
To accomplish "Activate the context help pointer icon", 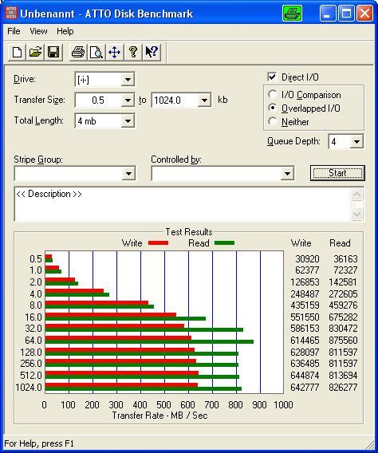I will tap(152, 53).
